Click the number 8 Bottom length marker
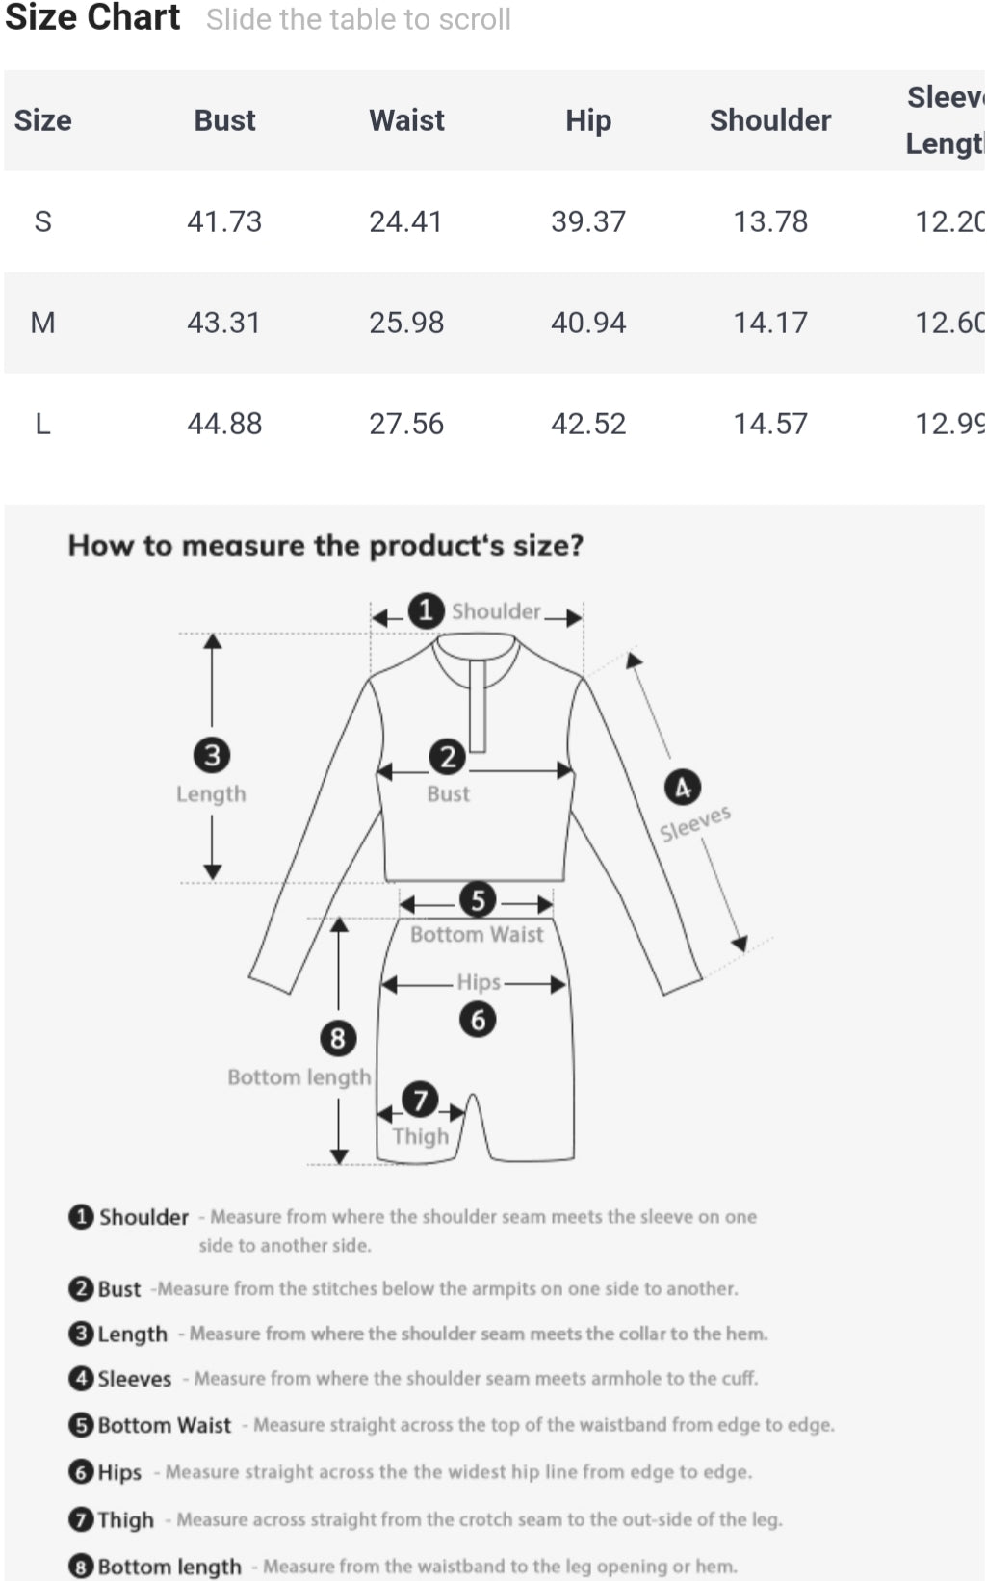This screenshot has width=987, height=1581. pos(338,1038)
